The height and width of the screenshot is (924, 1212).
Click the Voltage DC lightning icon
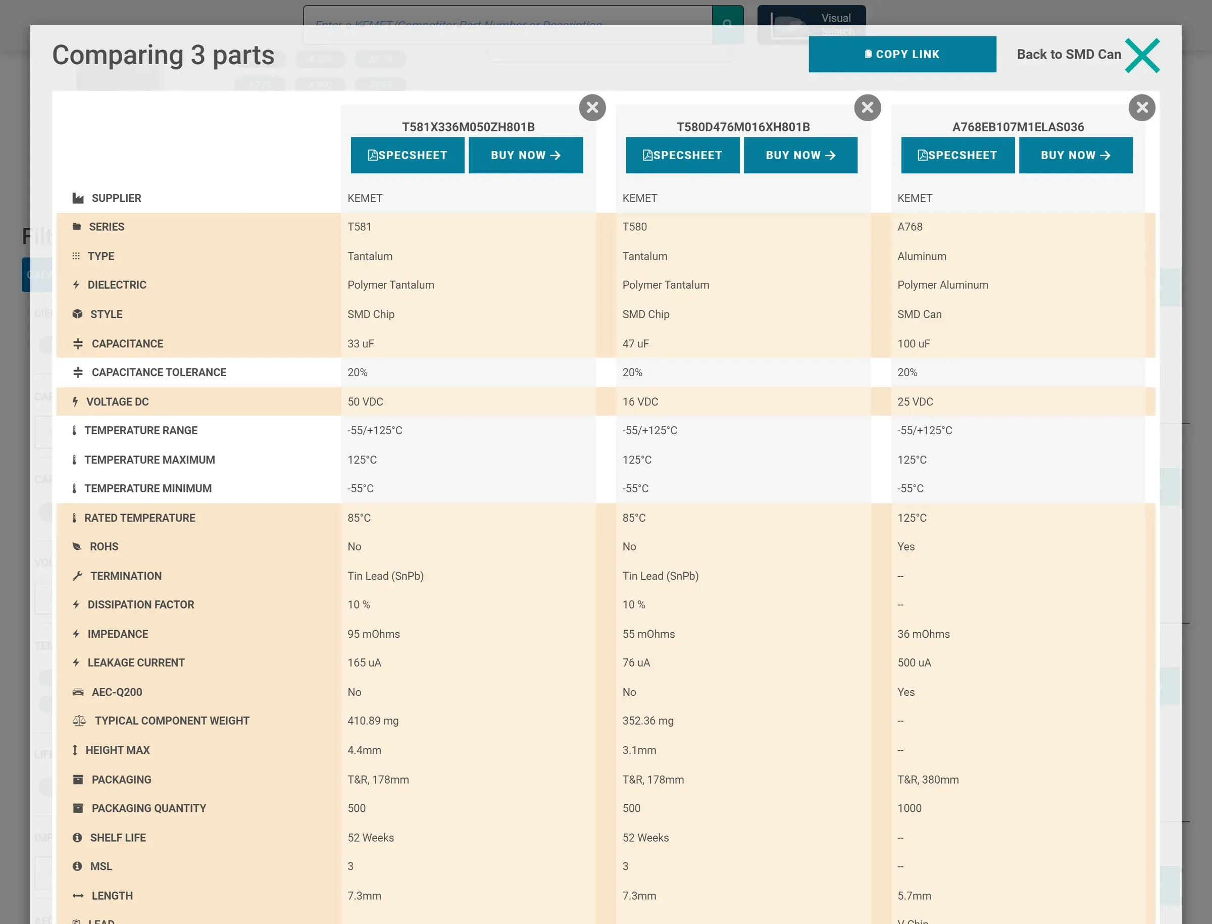point(75,401)
